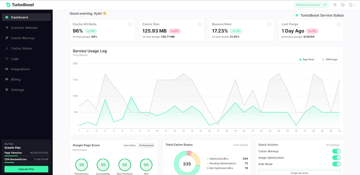The height and width of the screenshot is (175, 360).
Task: Click the Billing card icon
Action: tap(7, 79)
